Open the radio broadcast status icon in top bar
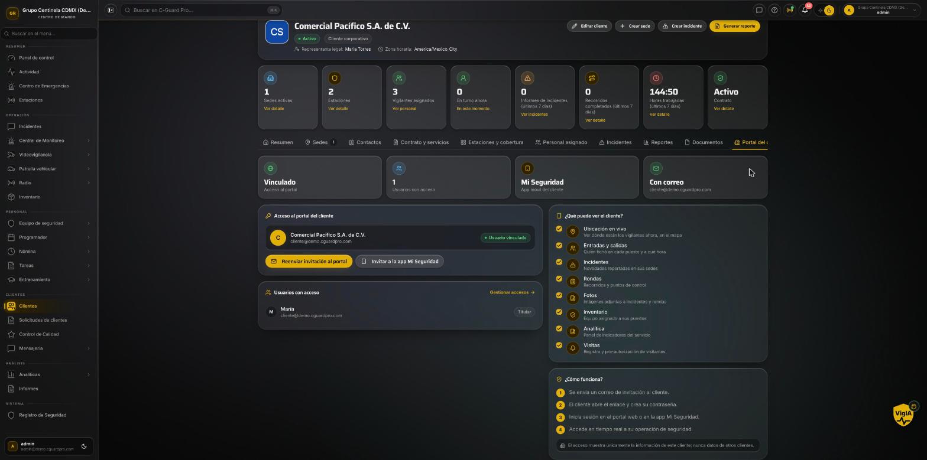The height and width of the screenshot is (460, 927). pyautogui.click(x=790, y=10)
